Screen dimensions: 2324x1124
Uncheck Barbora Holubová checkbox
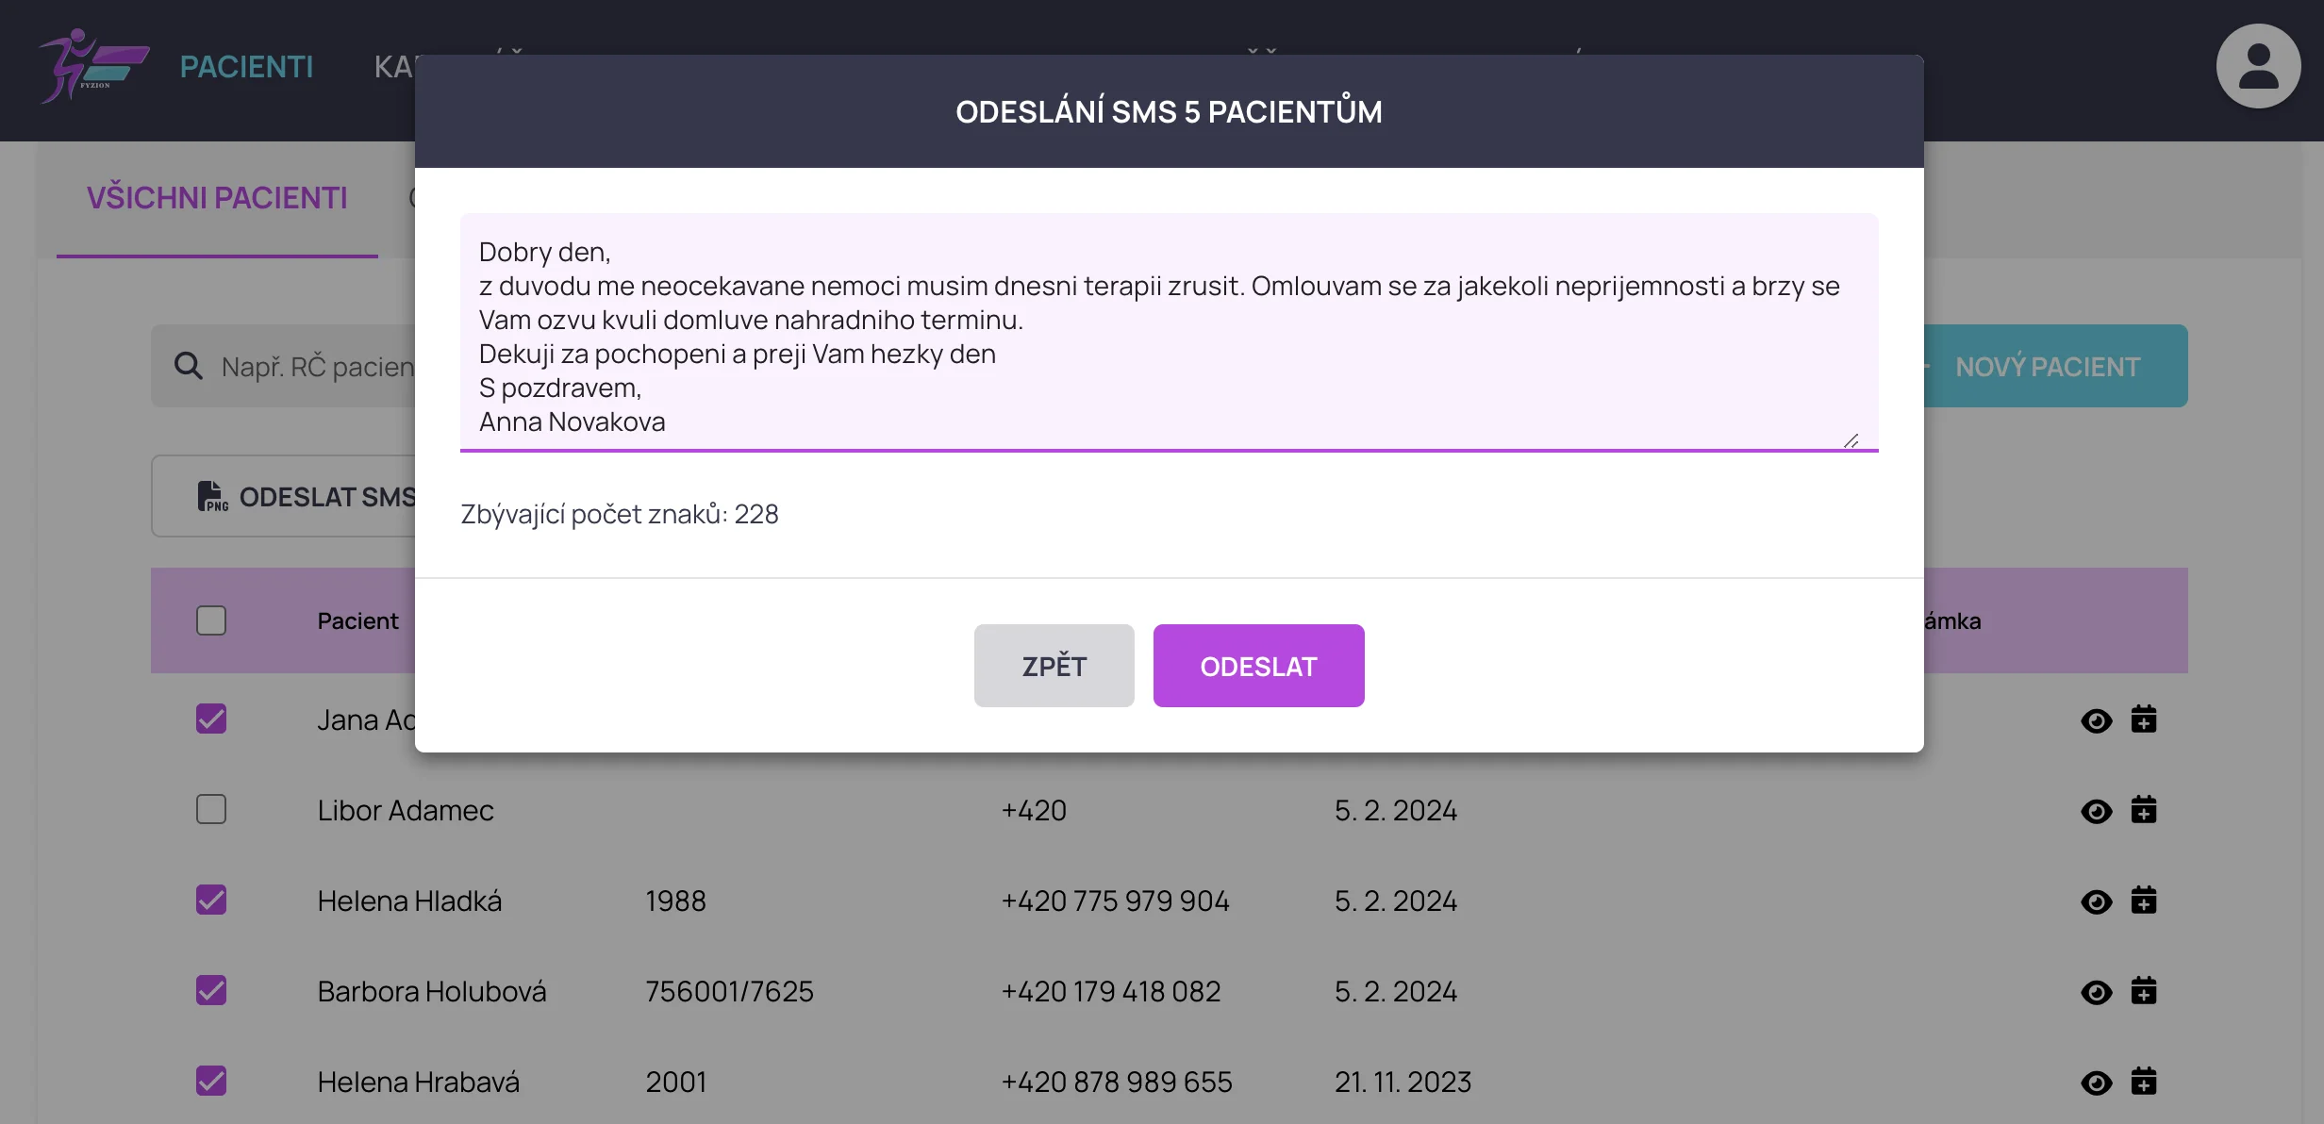click(x=211, y=991)
